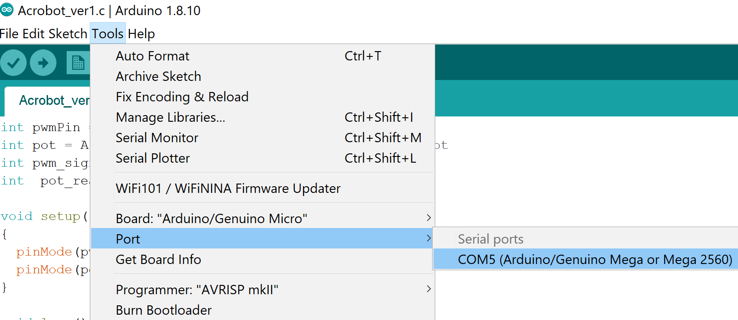Expand the Board submenu arrow
Image resolution: width=738 pixels, height=320 pixels.
tap(429, 218)
